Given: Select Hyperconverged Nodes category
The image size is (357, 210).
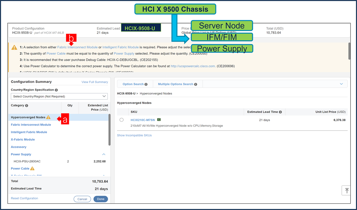Looking at the screenshot, I should [28, 118].
